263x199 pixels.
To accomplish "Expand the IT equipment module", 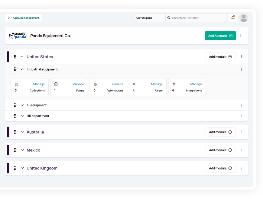I will 22,105.
